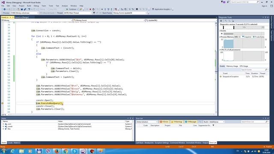274x154 pixels.
Task: Select the Stopped at Exception event row
Action: coord(244,77)
